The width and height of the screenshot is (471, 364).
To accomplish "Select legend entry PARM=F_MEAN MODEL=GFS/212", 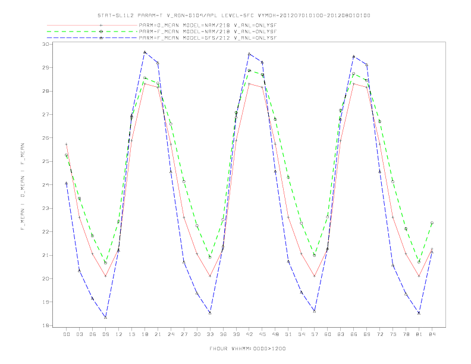I will tap(208, 38).
